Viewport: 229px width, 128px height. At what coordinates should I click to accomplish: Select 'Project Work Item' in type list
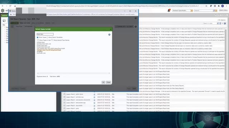[42, 46]
